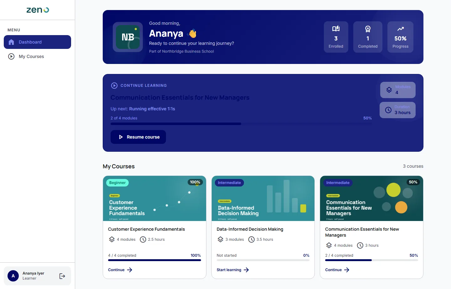
Task: Click the '3 courses' count label
Action: coord(413,166)
